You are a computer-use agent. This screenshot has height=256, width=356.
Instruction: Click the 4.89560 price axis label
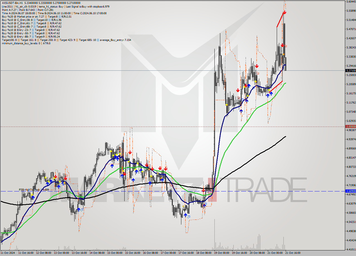coord(351,148)
